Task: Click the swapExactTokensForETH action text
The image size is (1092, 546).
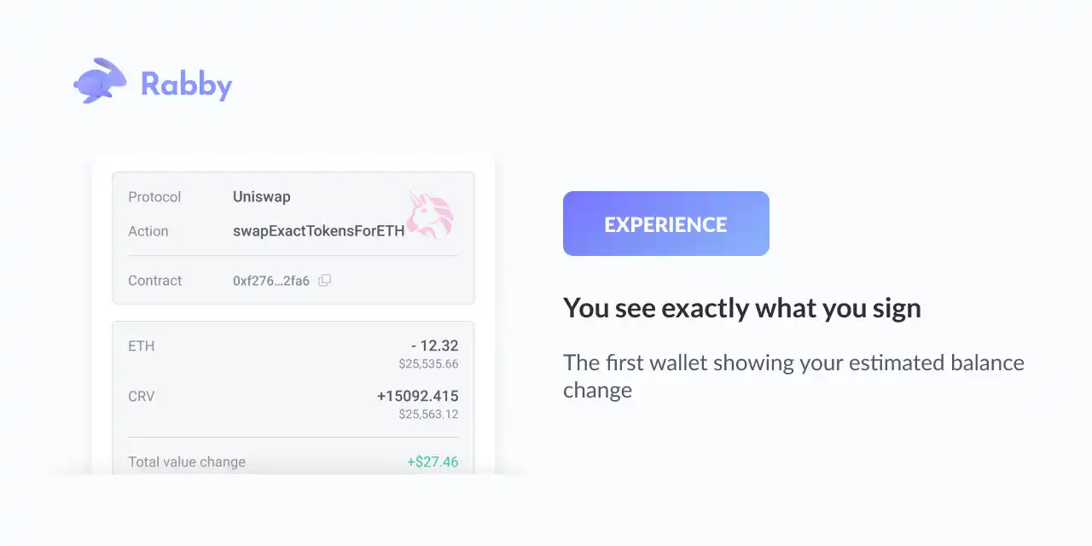Action: point(318,231)
